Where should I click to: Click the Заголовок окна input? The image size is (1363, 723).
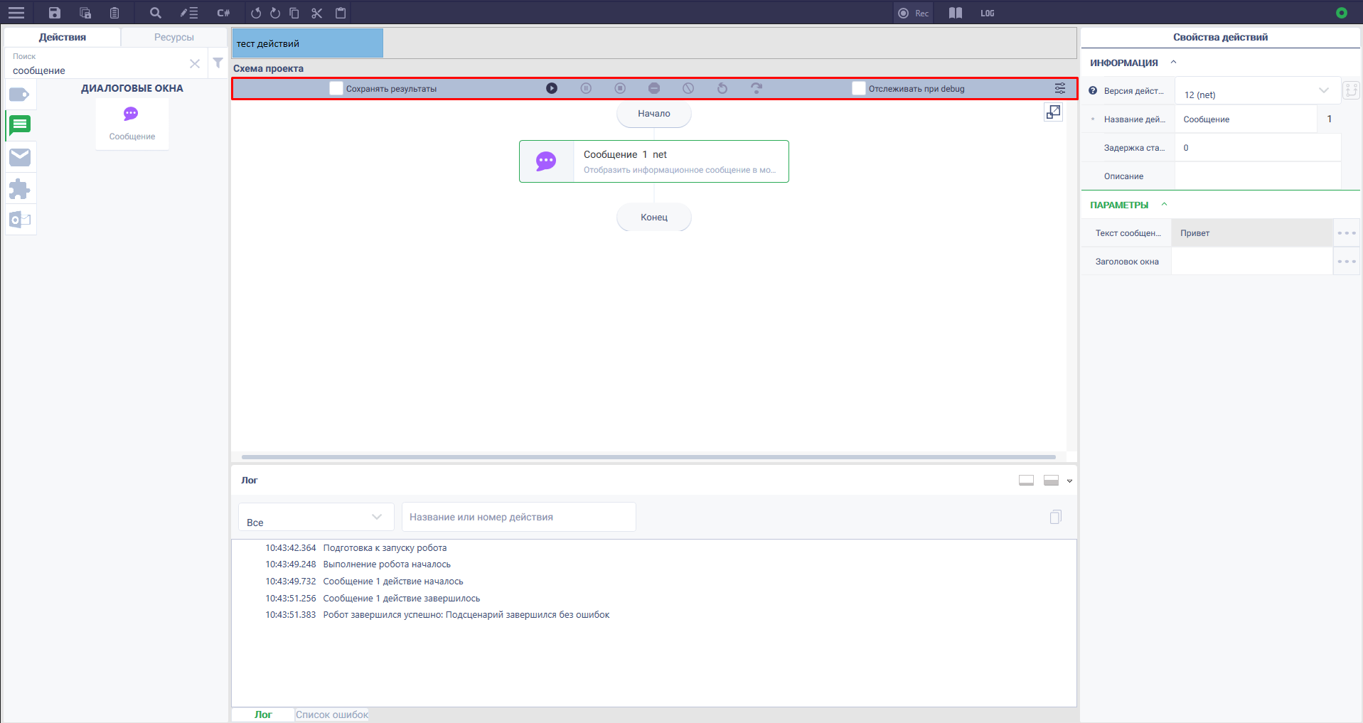point(1252,262)
